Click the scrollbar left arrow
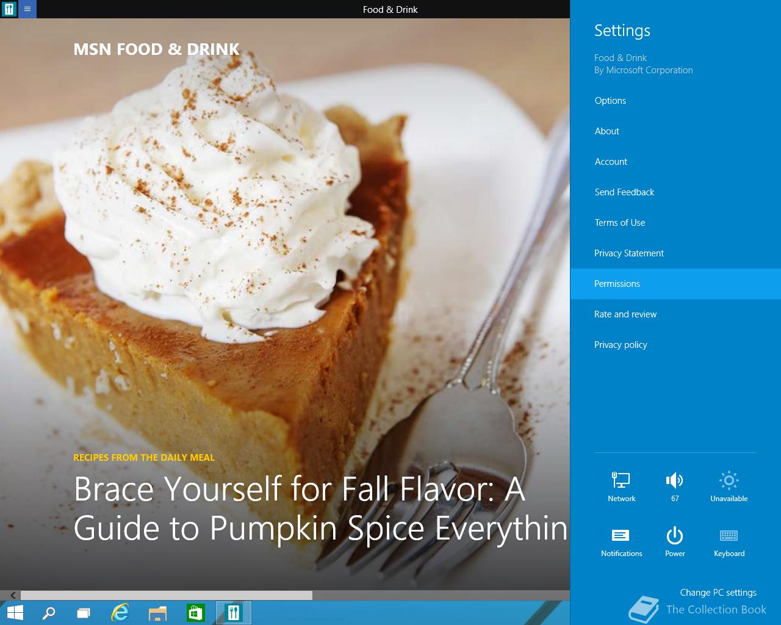The image size is (781, 625). (x=12, y=595)
